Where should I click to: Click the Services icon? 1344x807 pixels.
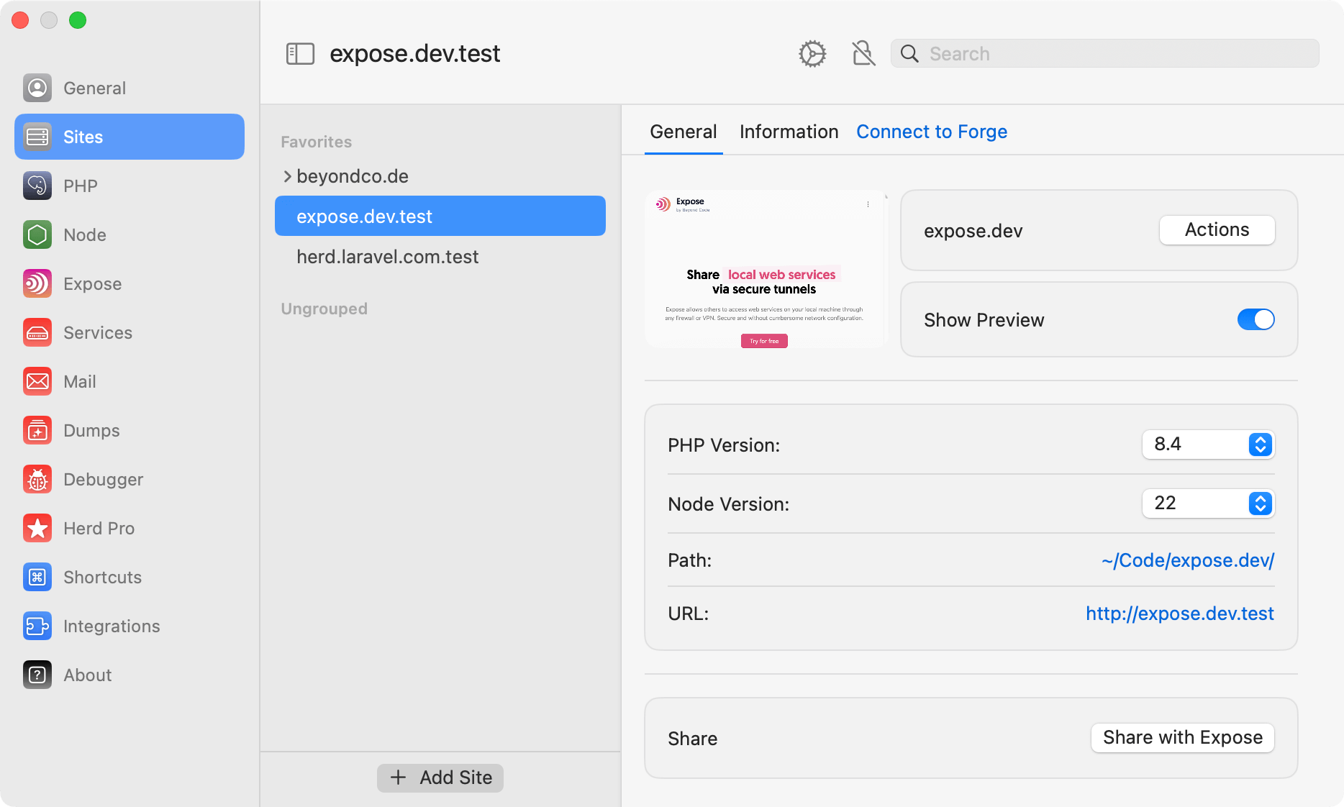[x=37, y=332]
